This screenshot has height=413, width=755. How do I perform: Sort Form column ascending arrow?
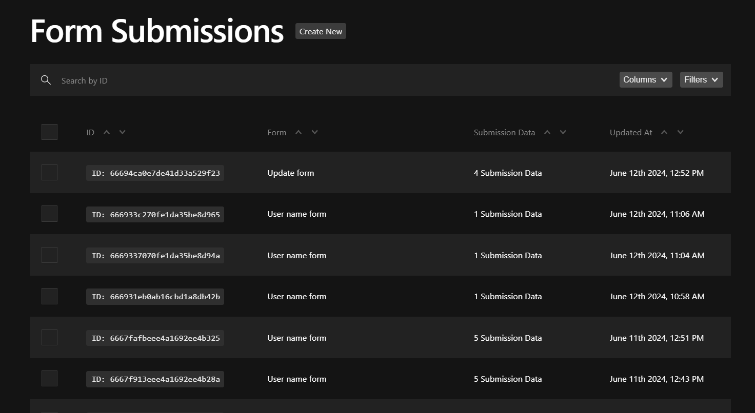[299, 132]
